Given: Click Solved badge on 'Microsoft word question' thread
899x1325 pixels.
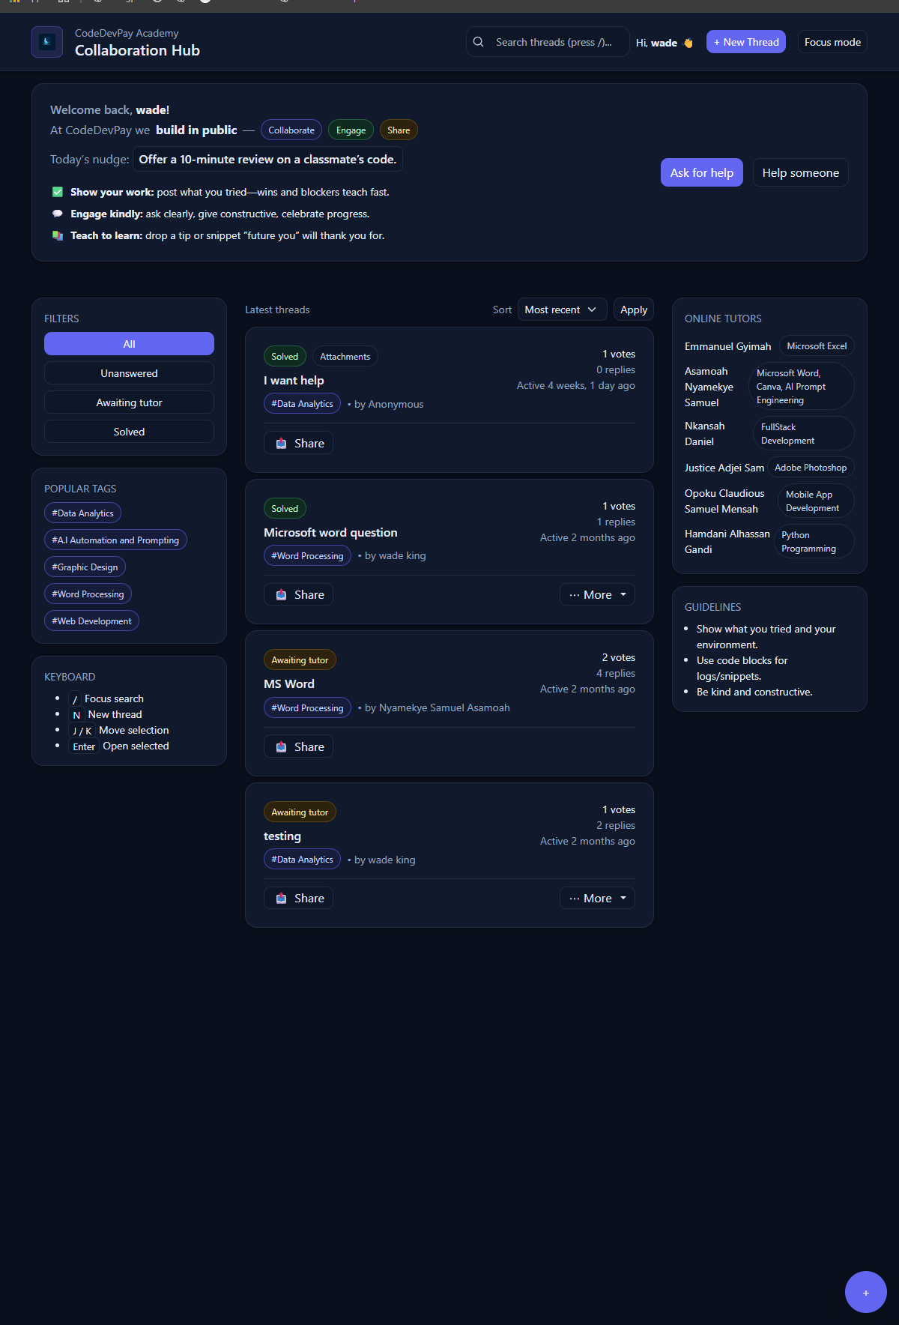Looking at the screenshot, I should coord(285,509).
